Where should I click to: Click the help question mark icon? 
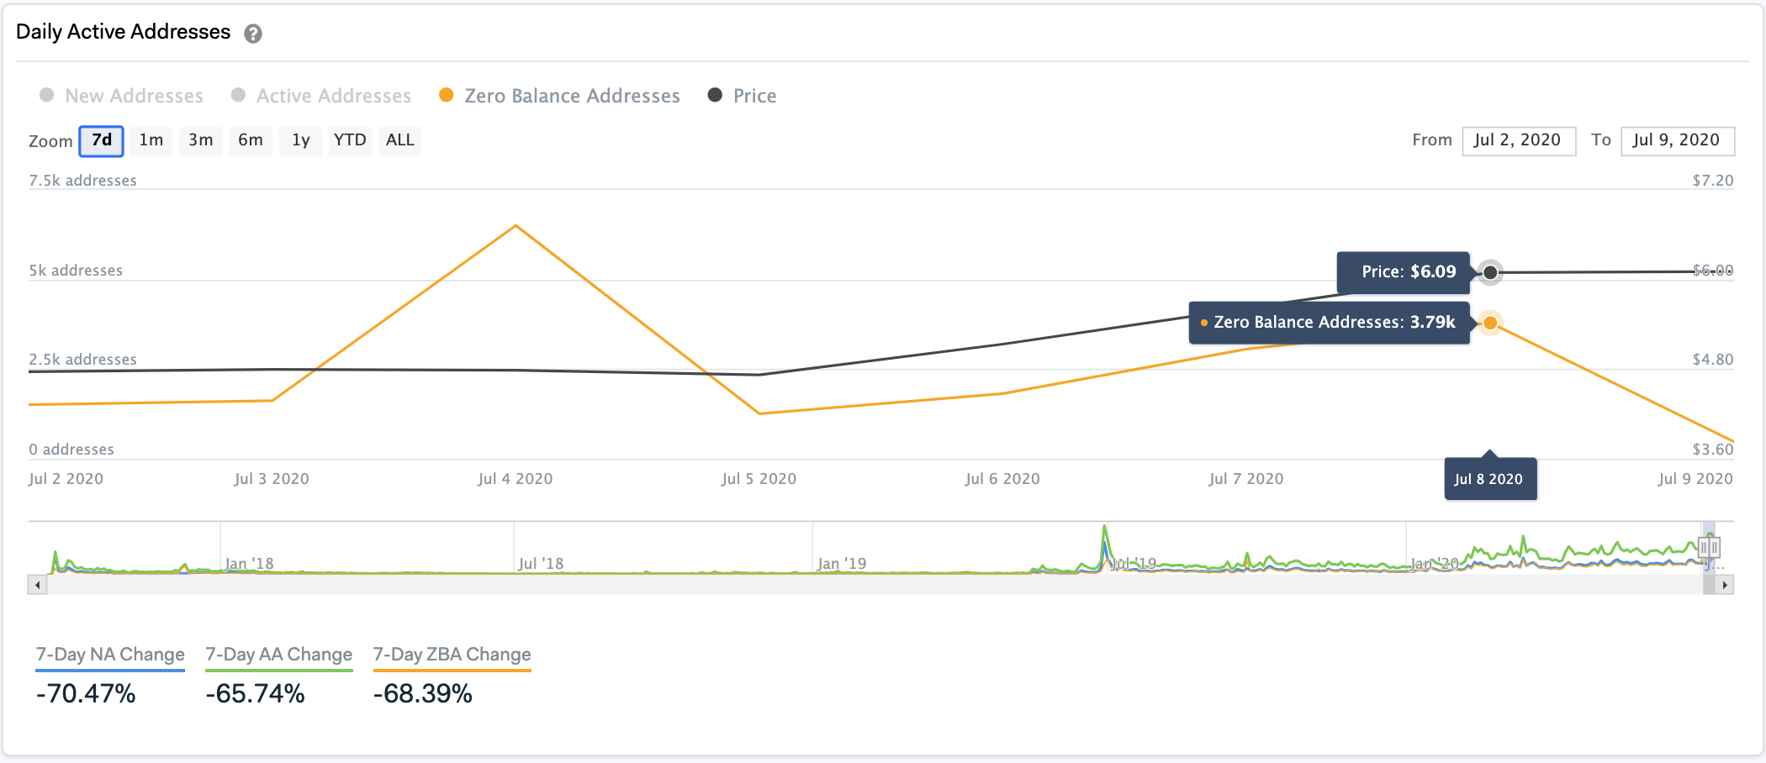pyautogui.click(x=253, y=34)
